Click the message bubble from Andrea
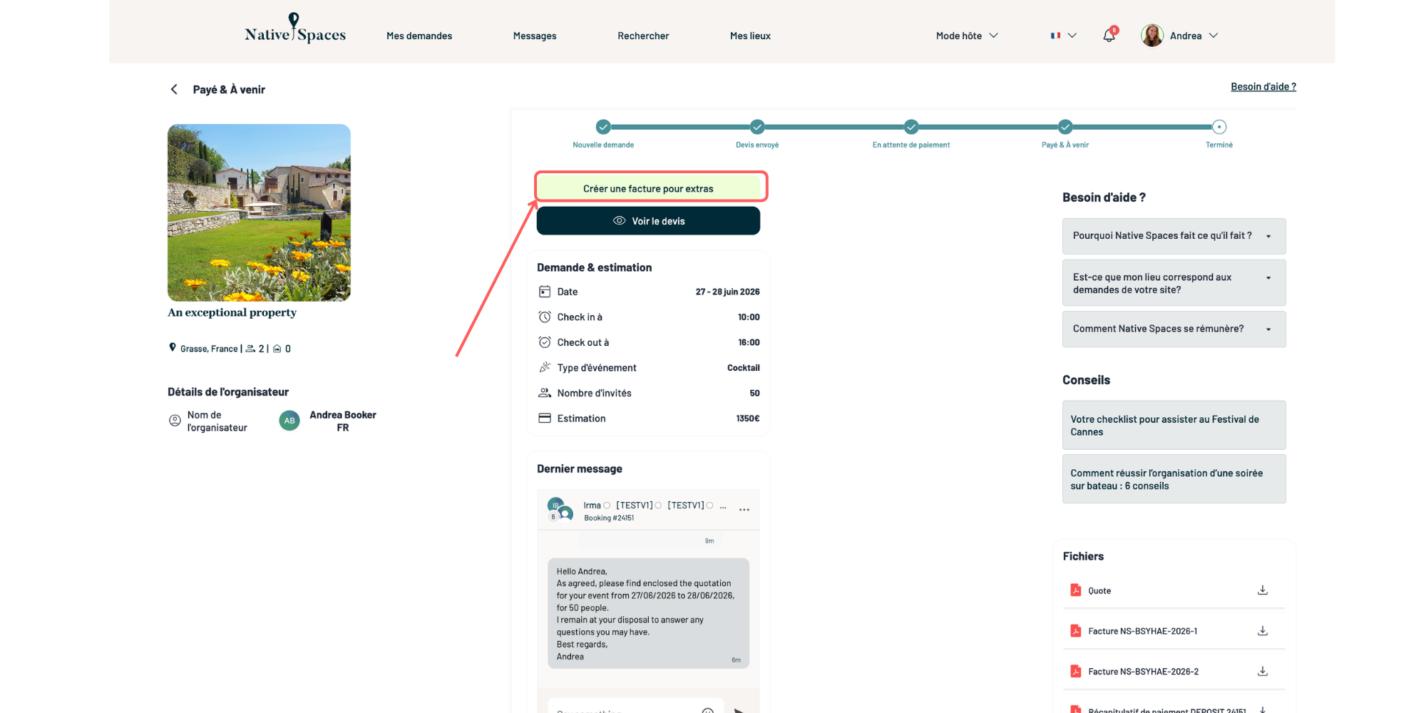1426x713 pixels. [x=648, y=613]
